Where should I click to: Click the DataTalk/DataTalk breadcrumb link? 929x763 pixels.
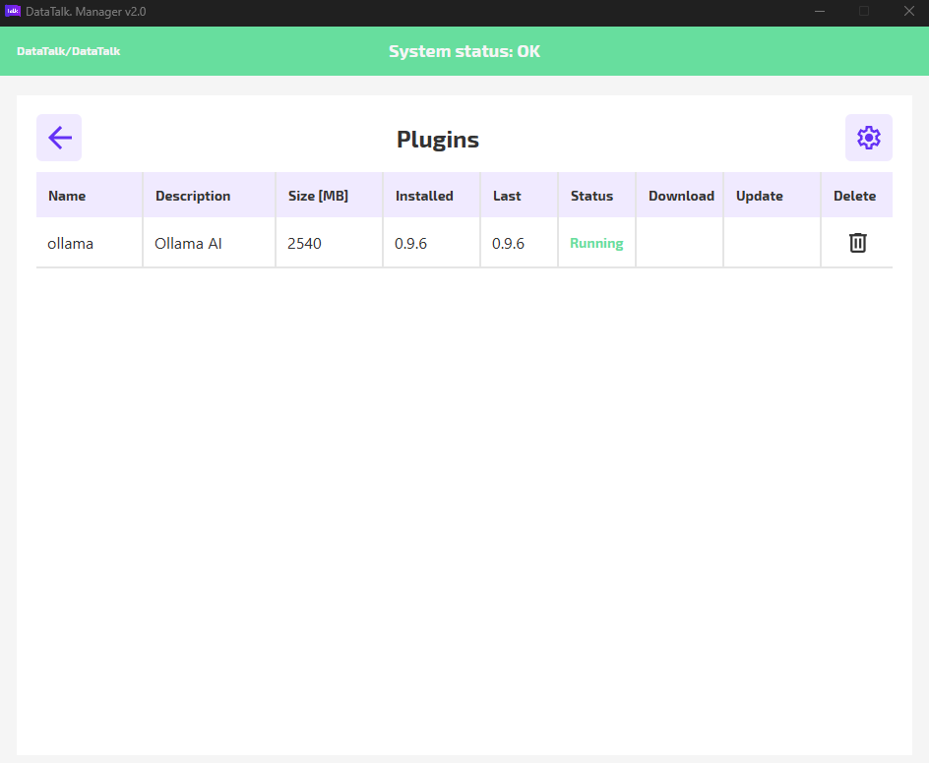(x=69, y=51)
